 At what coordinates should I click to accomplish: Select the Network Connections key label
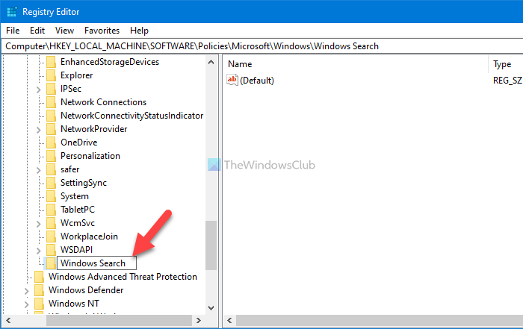[103, 102]
